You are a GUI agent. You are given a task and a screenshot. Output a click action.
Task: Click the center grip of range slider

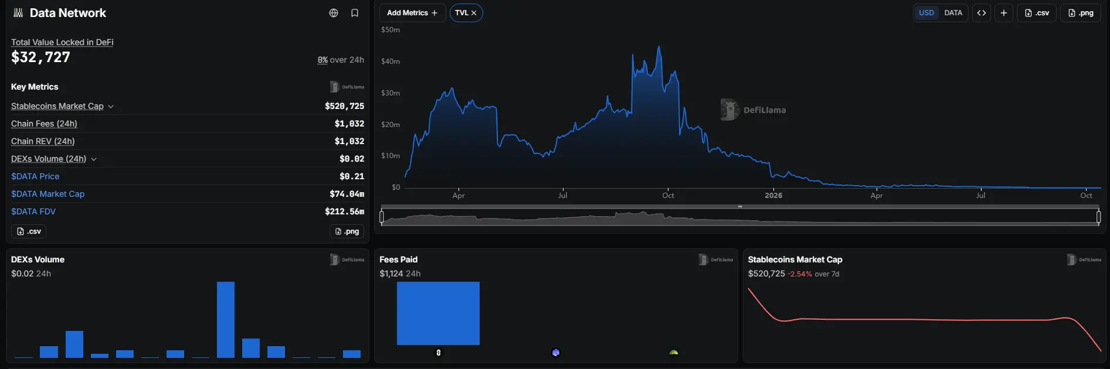(740, 207)
